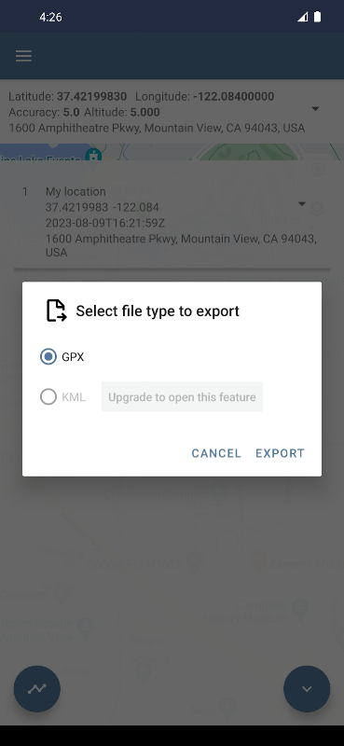This screenshot has width=344, height=746.
Task: Tap the my-location target icon on map
Action: tap(317, 169)
